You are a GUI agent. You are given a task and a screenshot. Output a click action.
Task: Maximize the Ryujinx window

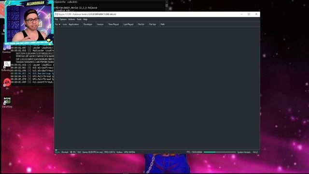[x=249, y=14]
